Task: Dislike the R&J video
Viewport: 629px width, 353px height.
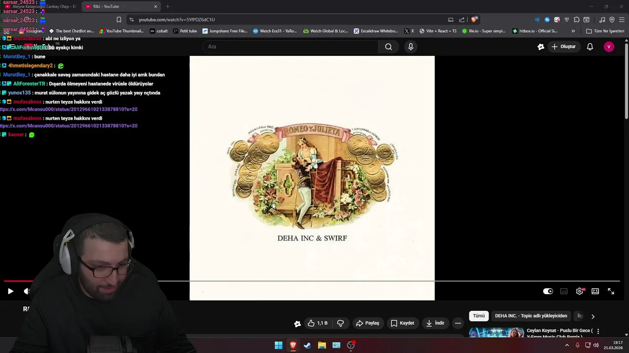Action: coord(341,323)
